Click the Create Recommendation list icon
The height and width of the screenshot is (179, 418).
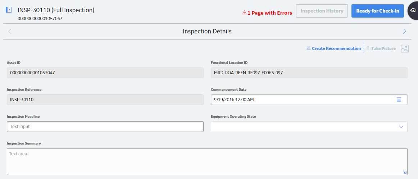click(x=309, y=48)
